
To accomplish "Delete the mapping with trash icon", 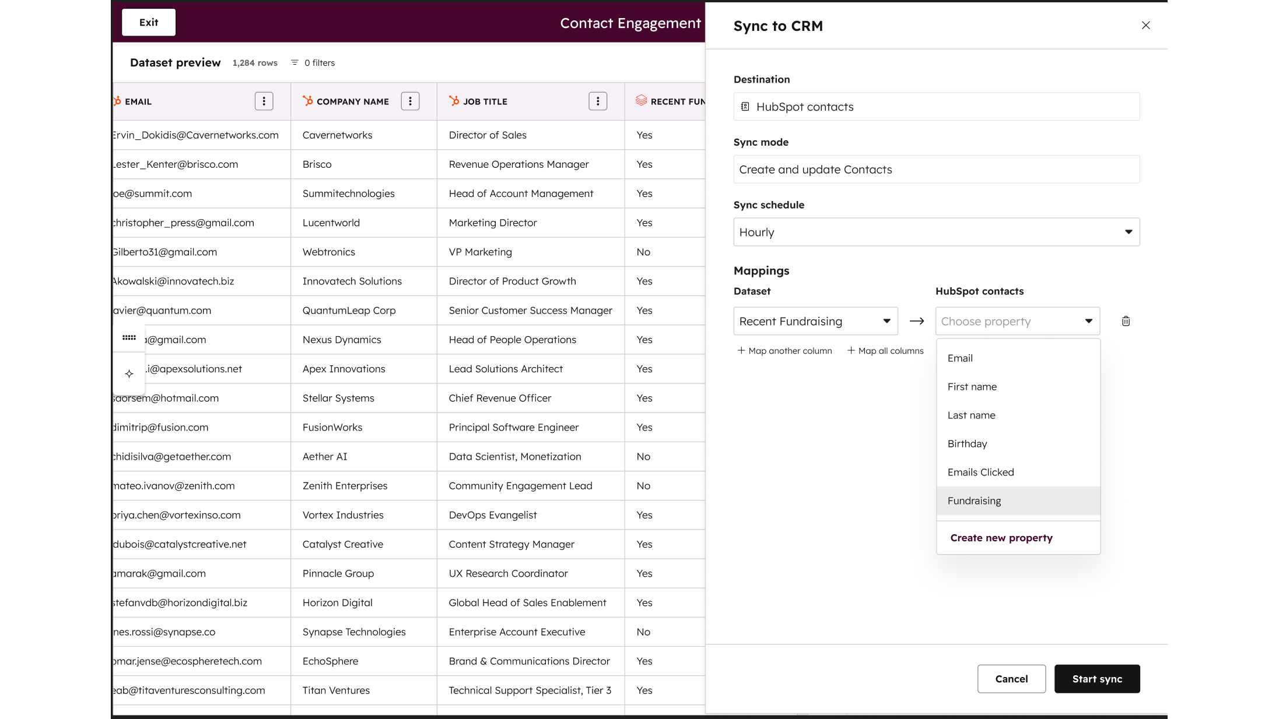I will click(x=1126, y=321).
